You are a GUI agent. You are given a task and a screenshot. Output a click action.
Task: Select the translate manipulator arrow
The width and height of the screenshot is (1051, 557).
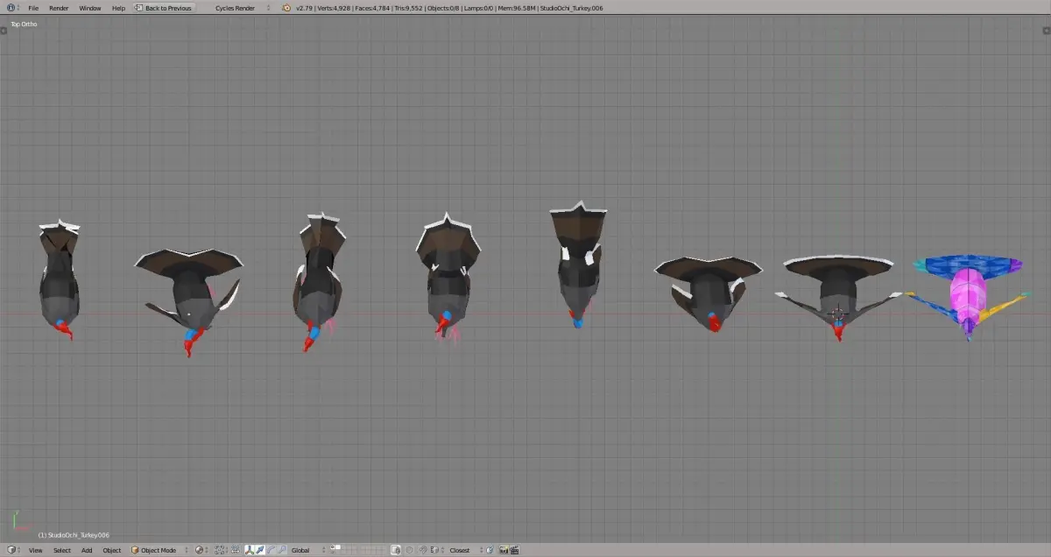click(260, 550)
